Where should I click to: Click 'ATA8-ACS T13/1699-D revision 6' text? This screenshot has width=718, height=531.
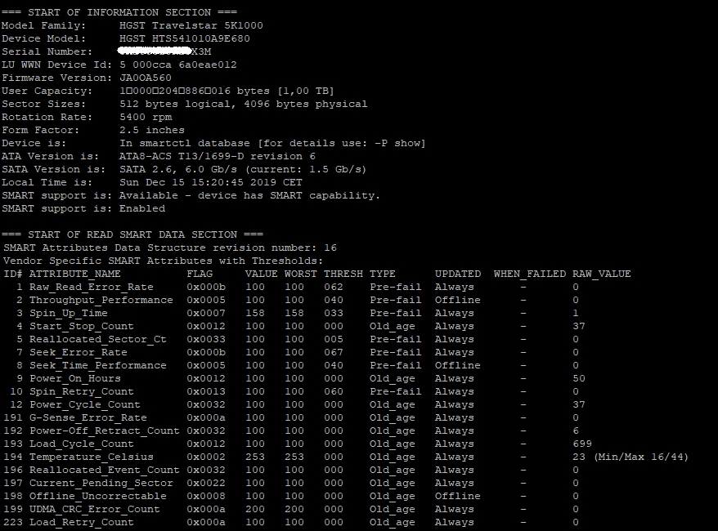(217, 156)
